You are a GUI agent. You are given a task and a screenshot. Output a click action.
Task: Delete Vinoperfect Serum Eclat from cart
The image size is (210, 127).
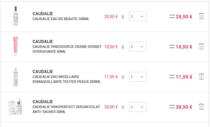(201, 107)
